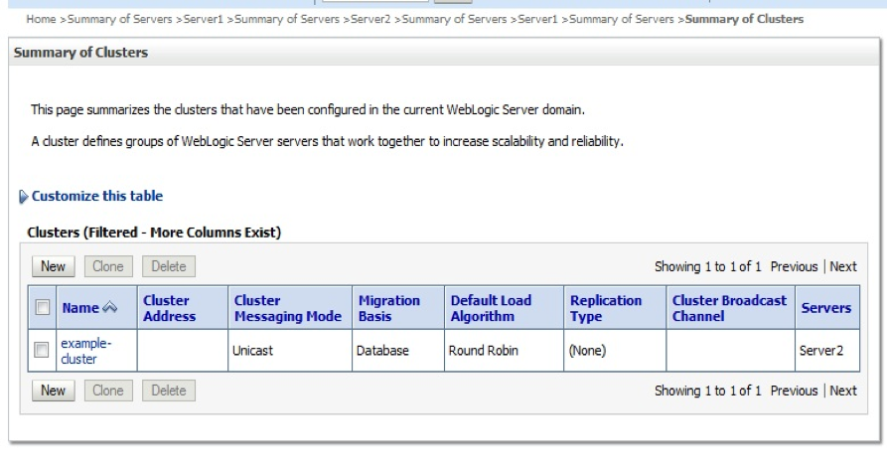Click the bottom Previous pagination link

point(795,391)
